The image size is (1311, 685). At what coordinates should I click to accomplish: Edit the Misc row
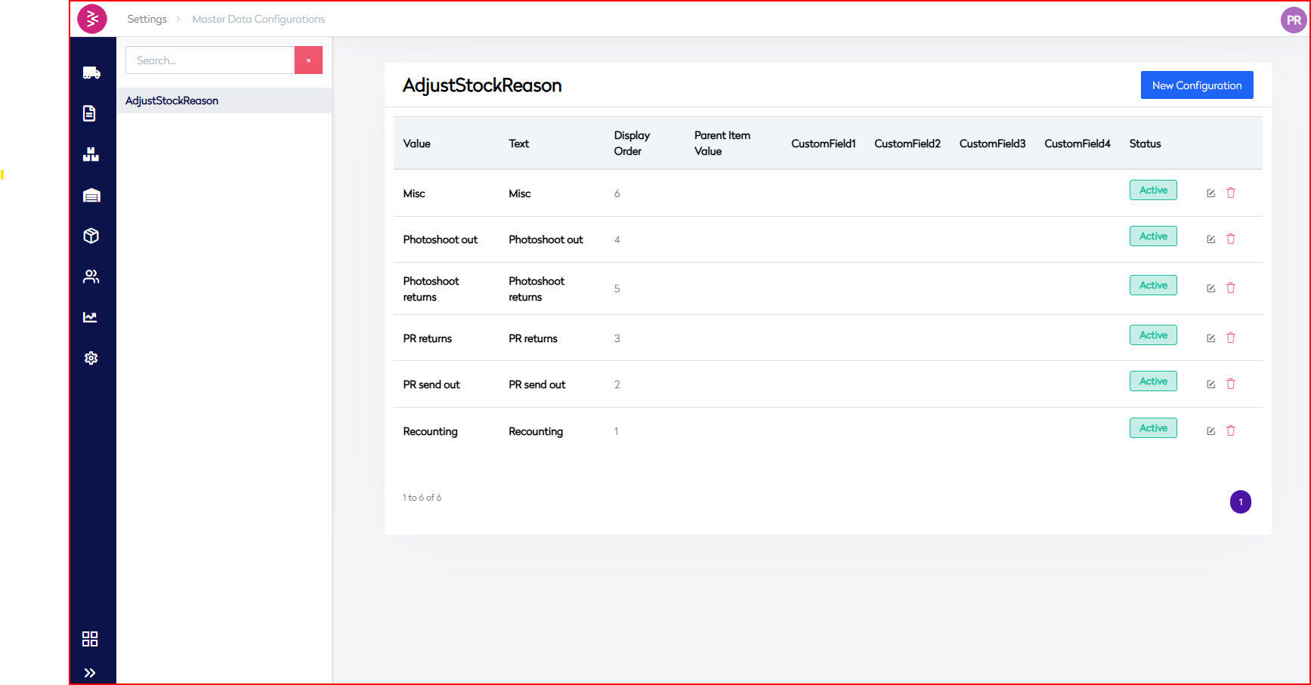pos(1211,193)
